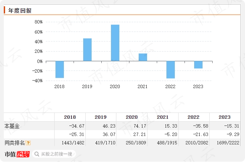This screenshot has height=162, width=245.
Task: Click the 年度回报 section heading
Action: coord(20,10)
